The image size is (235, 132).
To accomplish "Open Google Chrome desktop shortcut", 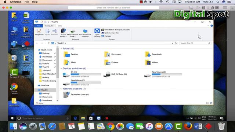I will point(14,89).
